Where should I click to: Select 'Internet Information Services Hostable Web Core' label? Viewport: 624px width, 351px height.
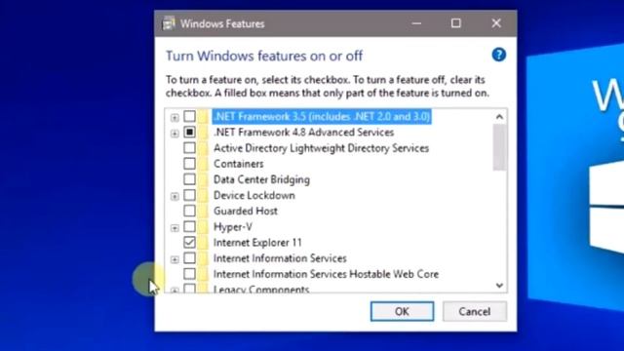326,274
